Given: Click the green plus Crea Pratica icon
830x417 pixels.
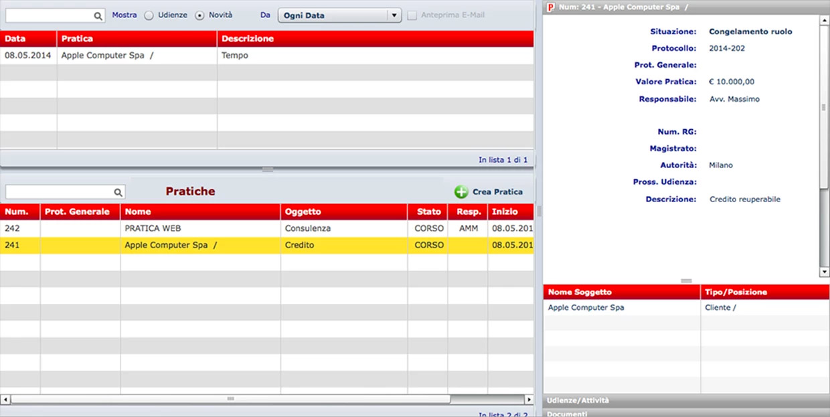Looking at the screenshot, I should point(461,192).
